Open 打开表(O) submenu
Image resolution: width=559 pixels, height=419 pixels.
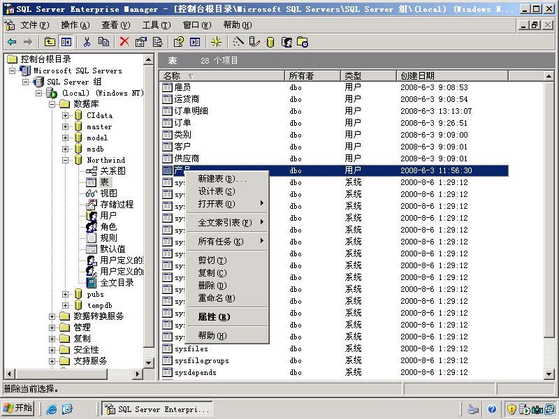(228, 204)
